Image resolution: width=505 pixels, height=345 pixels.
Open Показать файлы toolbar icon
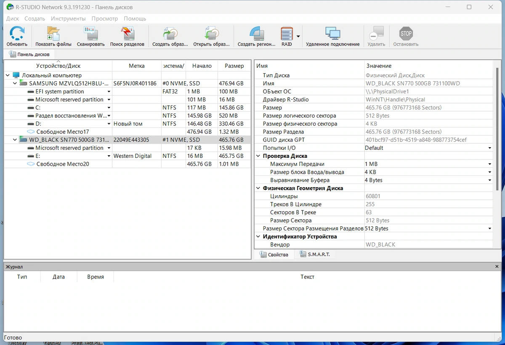(53, 34)
